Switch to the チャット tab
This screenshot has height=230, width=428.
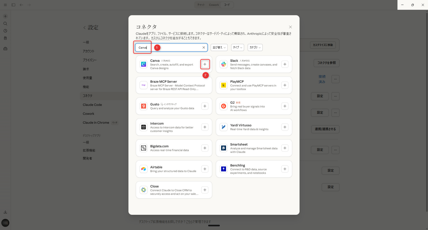tap(201, 5)
